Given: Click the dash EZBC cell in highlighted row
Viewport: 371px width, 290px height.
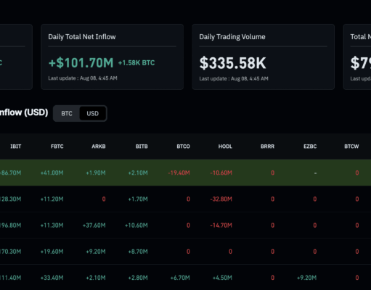Looking at the screenshot, I should tap(315, 173).
